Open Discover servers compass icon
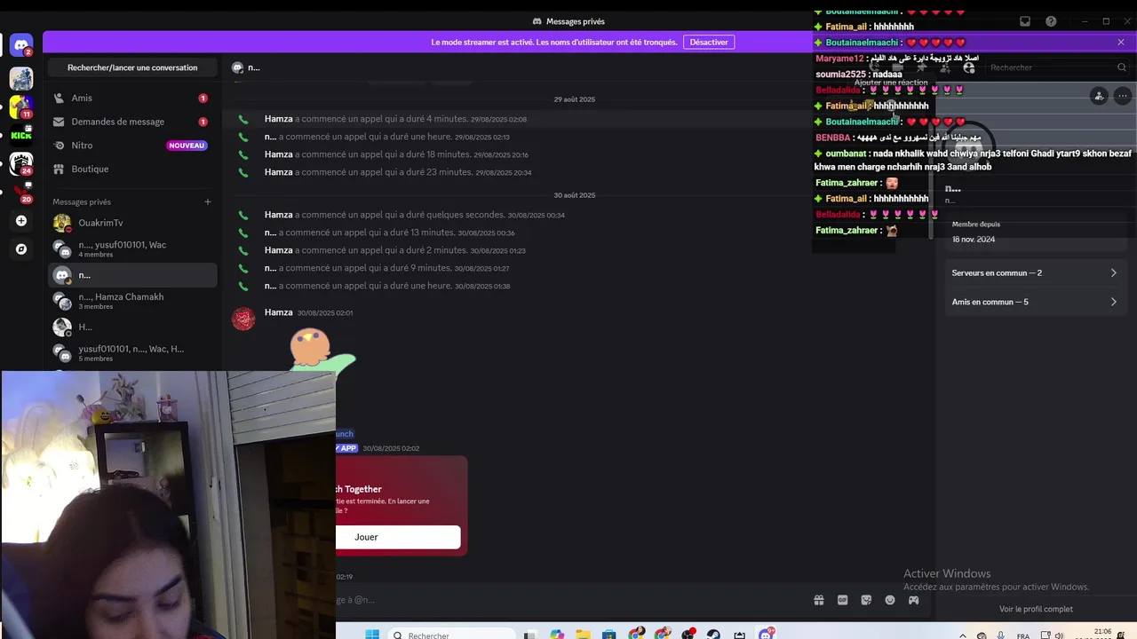Viewport: 1137px width, 639px height. tap(21, 249)
